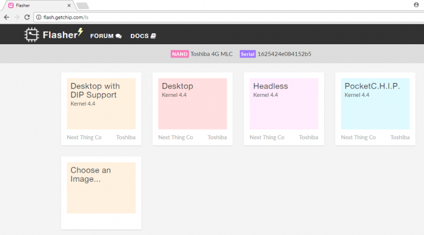Viewport: 424px width, 235px height.
Task: Select the Desktop Kernel 4.4 image
Action: (x=193, y=109)
